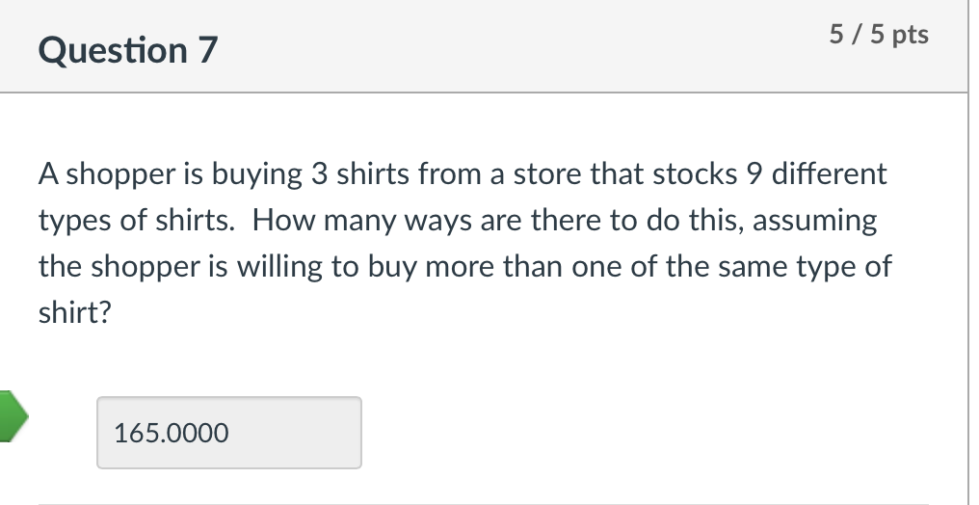Click the number 3 in the question text

[319, 174]
